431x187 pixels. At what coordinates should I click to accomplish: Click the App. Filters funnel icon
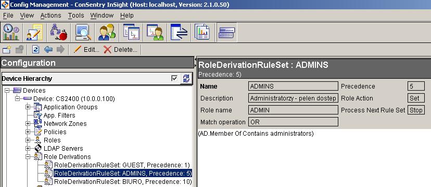38,116
